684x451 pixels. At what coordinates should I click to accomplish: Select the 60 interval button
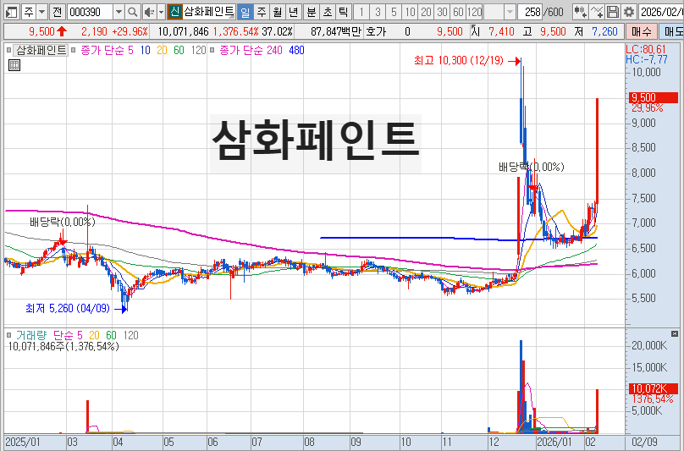(458, 12)
